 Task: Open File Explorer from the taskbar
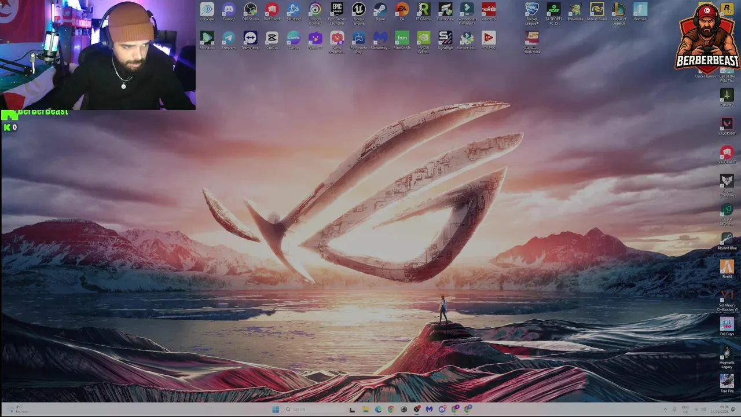[x=365, y=409]
